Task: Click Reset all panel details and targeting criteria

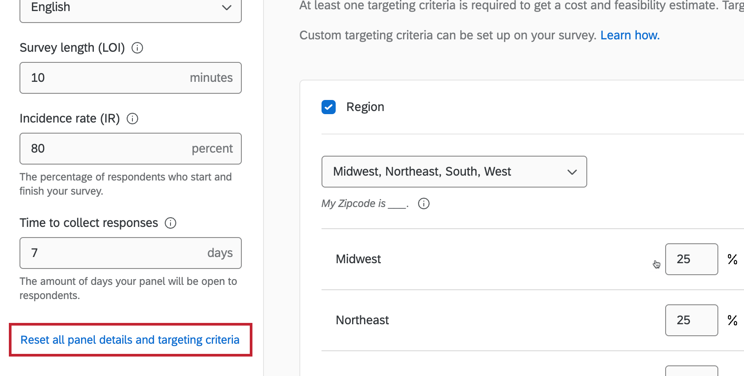Action: 130,340
